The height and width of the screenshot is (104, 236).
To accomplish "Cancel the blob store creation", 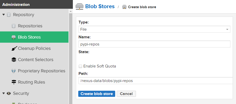I will (126, 94).
